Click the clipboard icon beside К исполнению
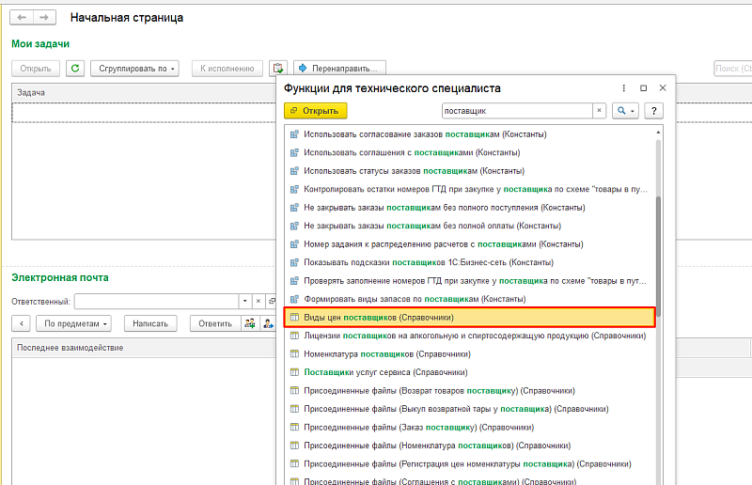The image size is (752, 485). 277,69
